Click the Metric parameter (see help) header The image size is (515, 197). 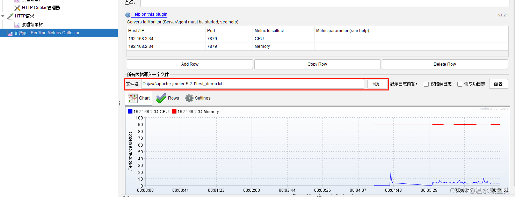point(411,31)
